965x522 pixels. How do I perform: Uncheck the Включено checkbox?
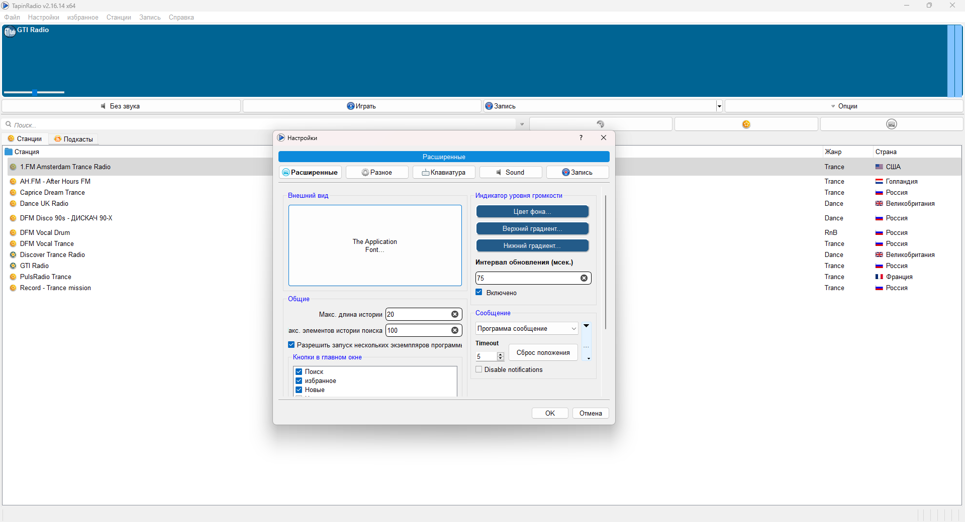click(479, 292)
